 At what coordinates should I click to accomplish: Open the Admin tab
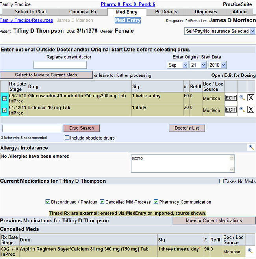pos(239,12)
